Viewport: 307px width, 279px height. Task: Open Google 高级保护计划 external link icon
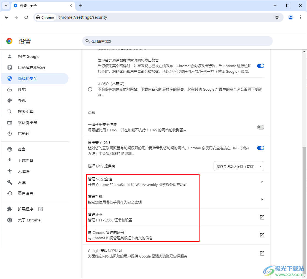click(262, 253)
